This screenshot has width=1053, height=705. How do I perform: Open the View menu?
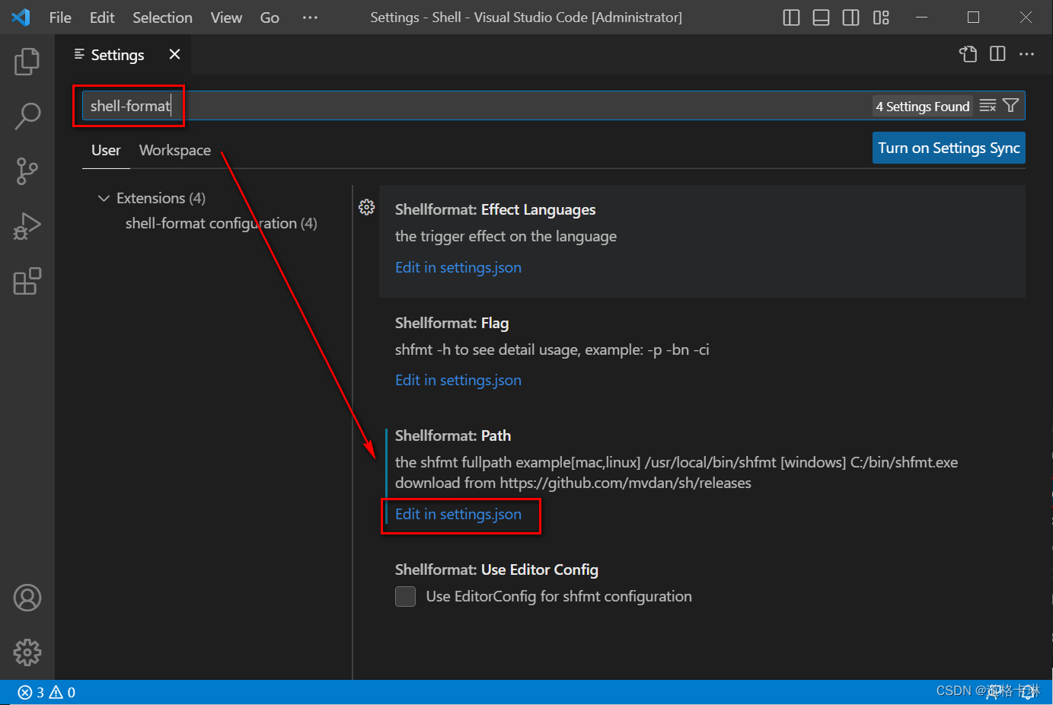[x=226, y=18]
